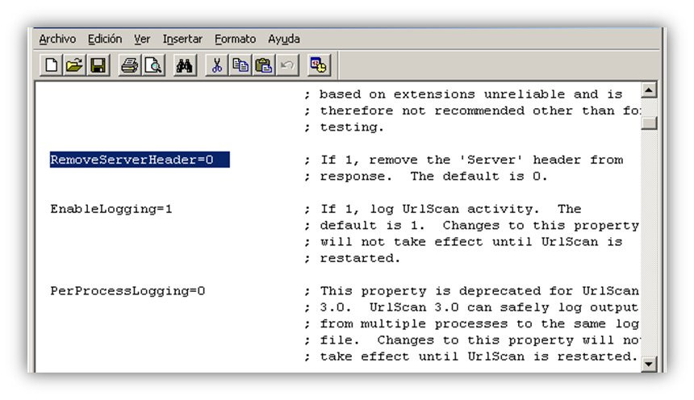This screenshot has height=400, width=694.
Task: Click the Find binoculars icon
Action: (185, 65)
